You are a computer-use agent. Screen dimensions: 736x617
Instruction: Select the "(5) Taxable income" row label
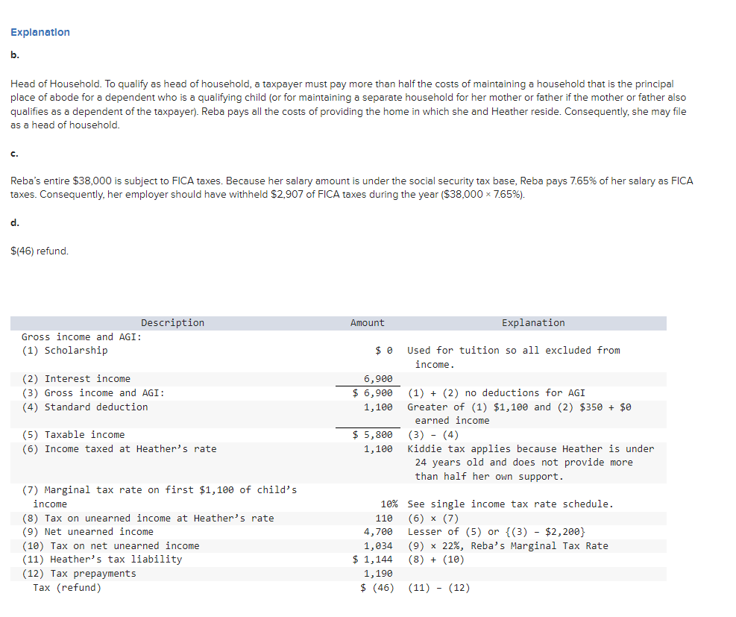pos(73,435)
